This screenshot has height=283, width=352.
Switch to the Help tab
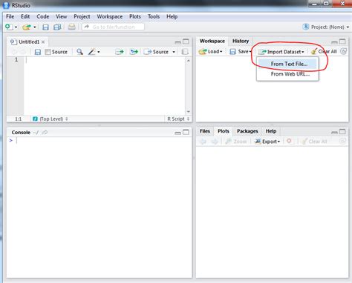(271, 131)
